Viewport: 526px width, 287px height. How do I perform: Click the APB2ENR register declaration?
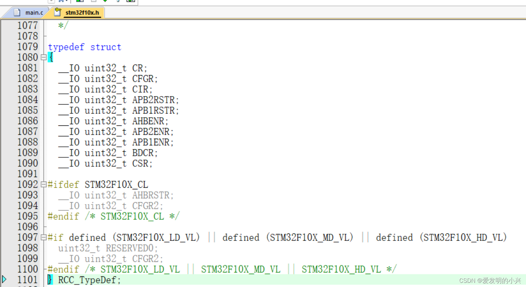[116, 132]
